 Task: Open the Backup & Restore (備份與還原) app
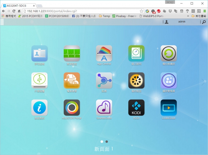(x=169, y=53)
